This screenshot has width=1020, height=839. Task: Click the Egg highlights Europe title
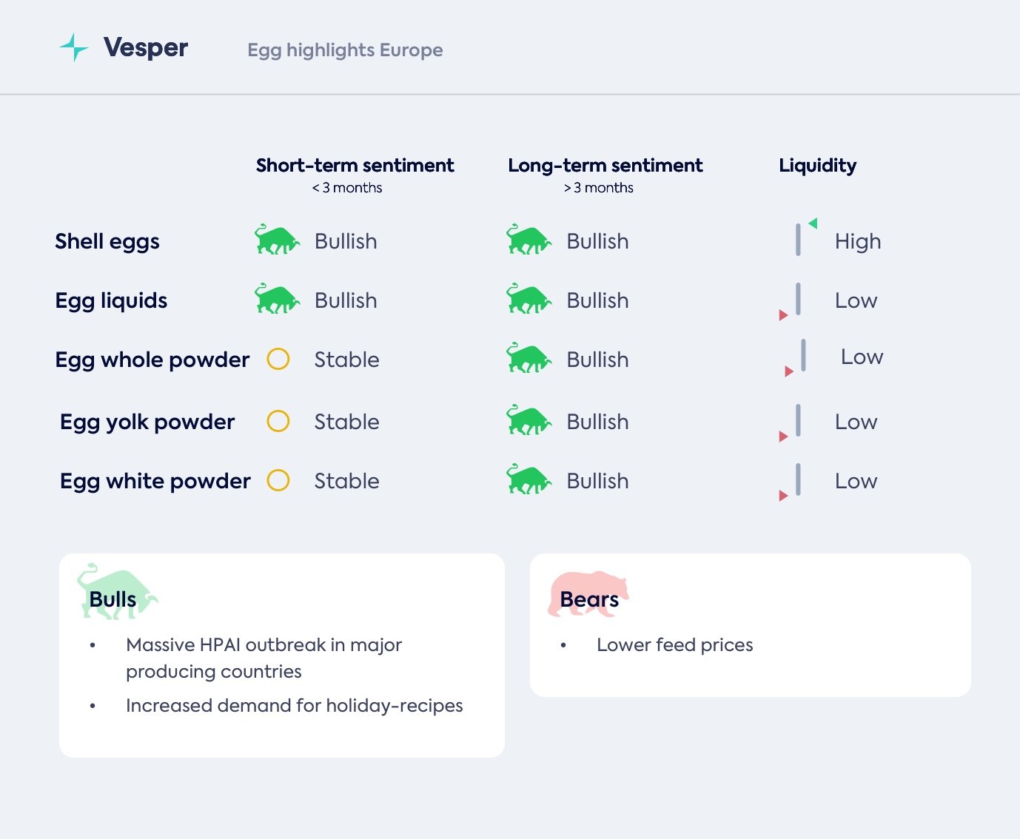(x=345, y=50)
